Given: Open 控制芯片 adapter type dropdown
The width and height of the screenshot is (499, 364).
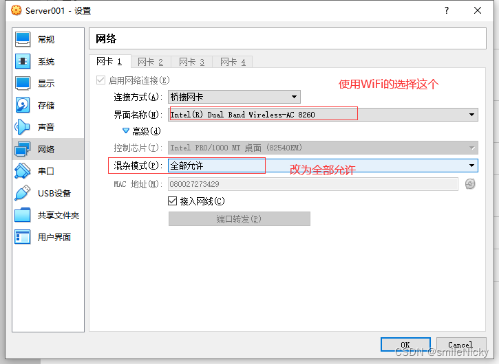Looking at the screenshot, I should (x=323, y=148).
